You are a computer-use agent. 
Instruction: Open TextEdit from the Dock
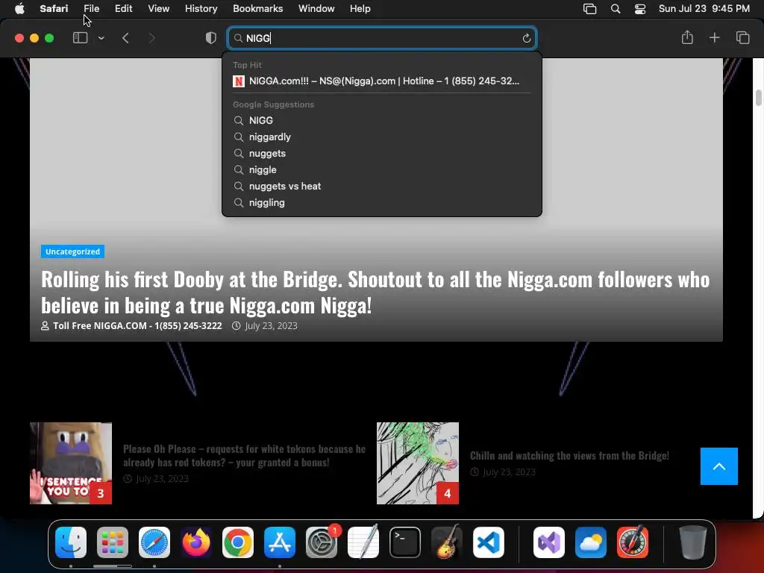pyautogui.click(x=363, y=542)
